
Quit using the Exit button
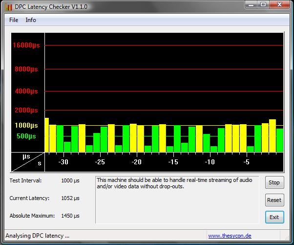274,217
